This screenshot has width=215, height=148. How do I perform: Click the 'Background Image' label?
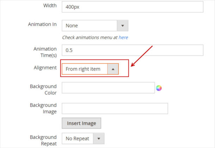[43, 109]
